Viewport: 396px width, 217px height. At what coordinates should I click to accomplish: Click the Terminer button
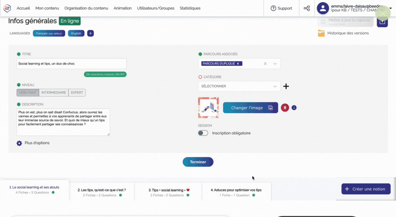click(198, 162)
